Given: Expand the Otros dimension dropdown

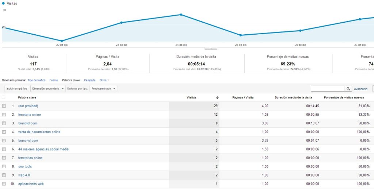Looking at the screenshot, I should click(104, 80).
